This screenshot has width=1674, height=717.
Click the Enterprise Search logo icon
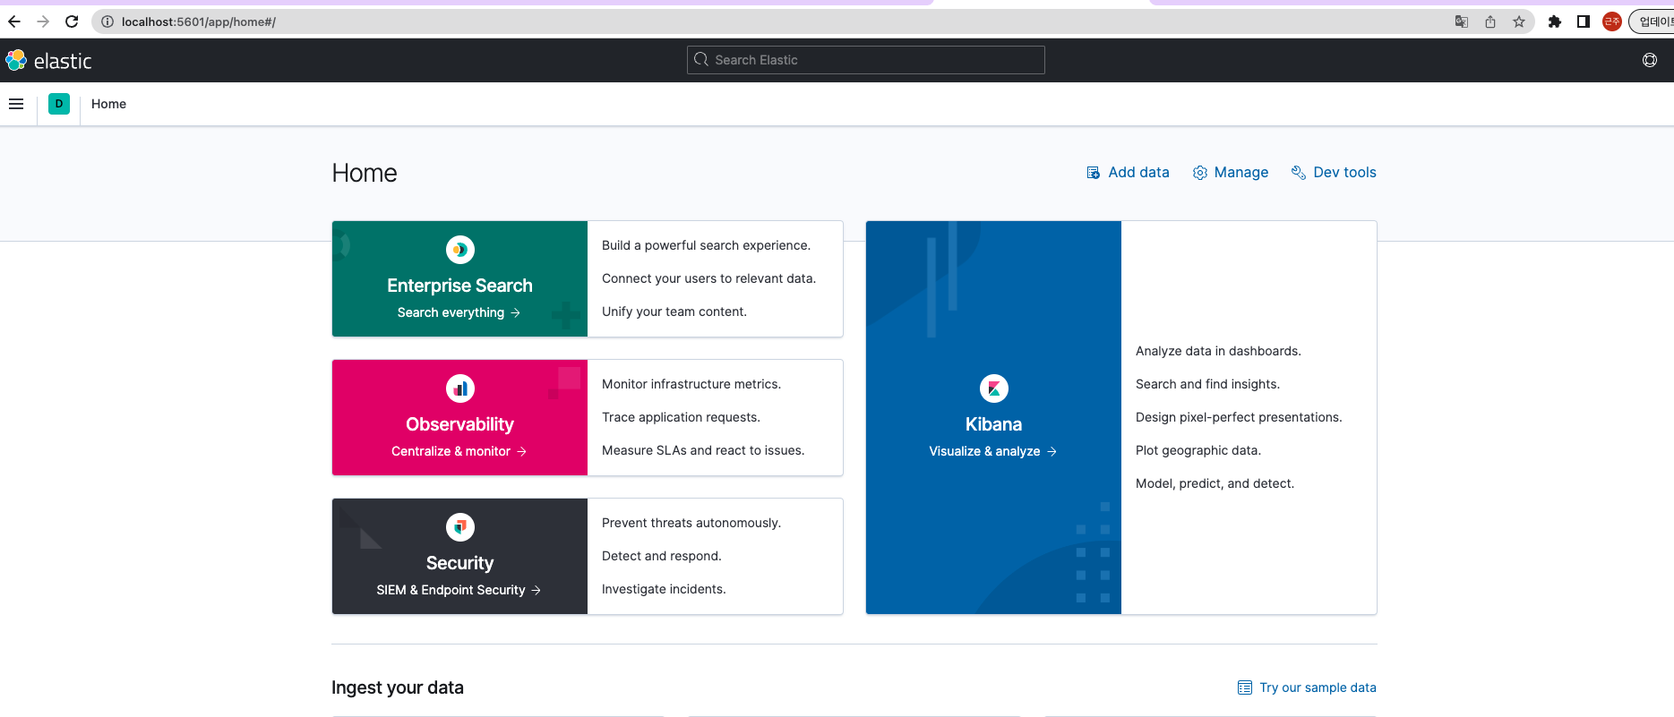coord(460,250)
